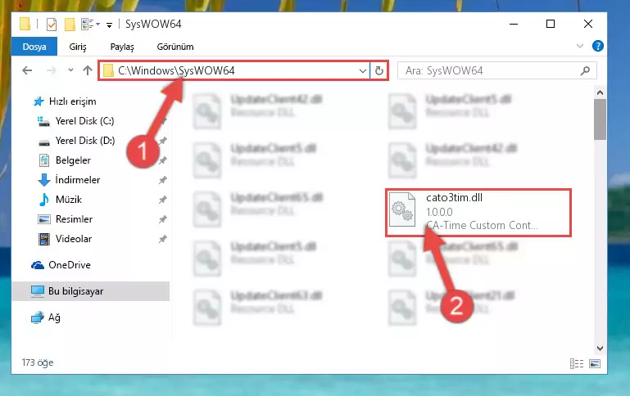The height and width of the screenshot is (396, 630).
Task: Select Videolar in the sidebar
Action: tap(74, 239)
